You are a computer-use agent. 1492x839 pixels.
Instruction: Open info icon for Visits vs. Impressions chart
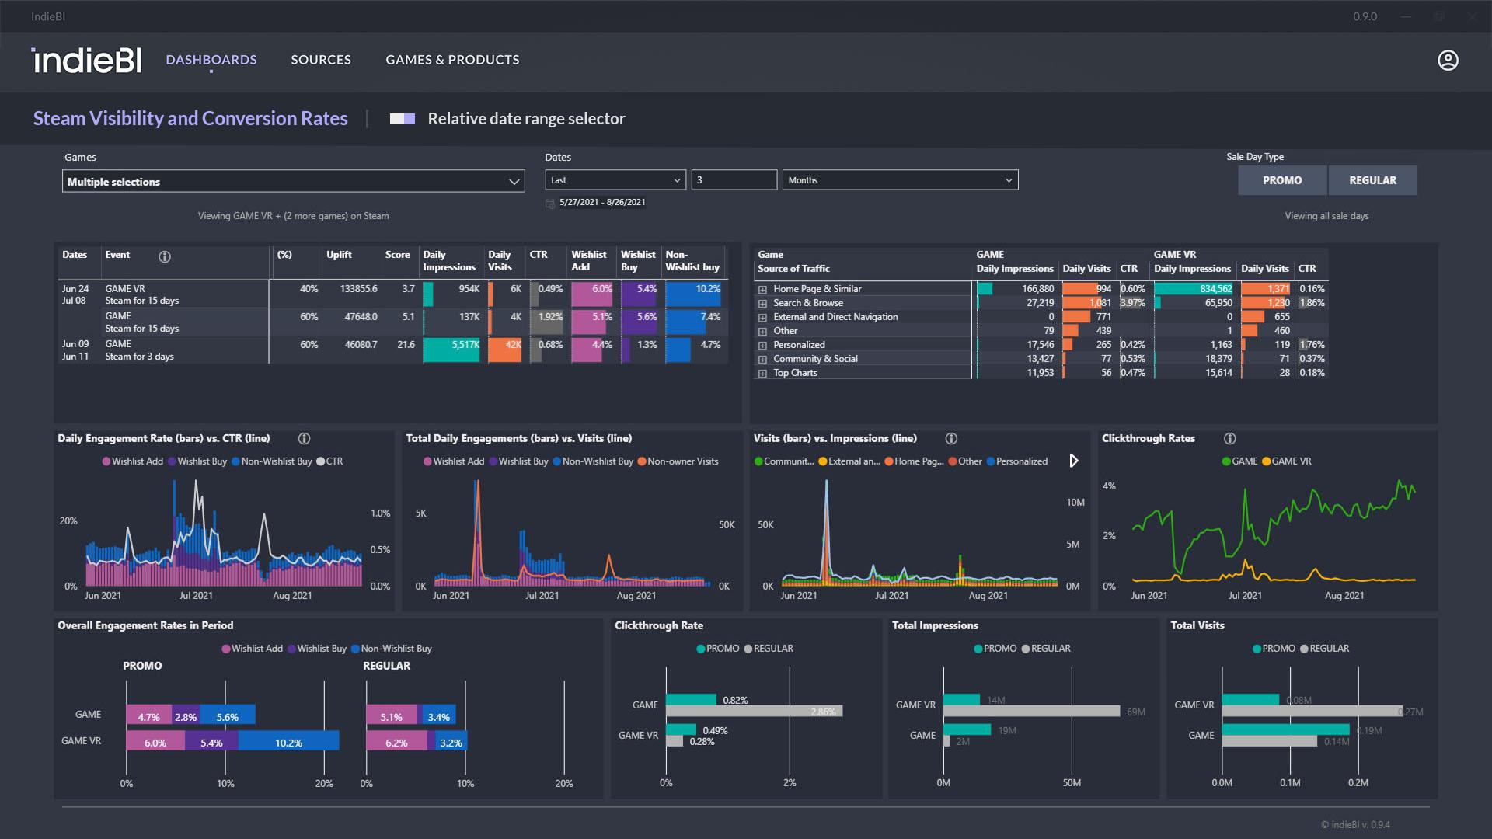click(x=951, y=438)
